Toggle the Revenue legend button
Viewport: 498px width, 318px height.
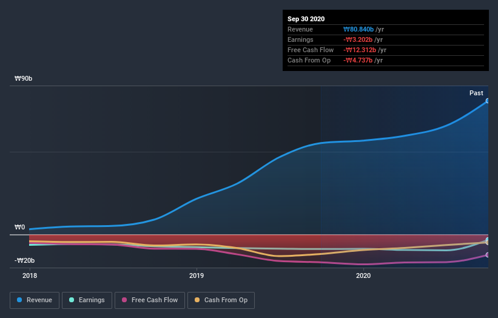pos(35,300)
